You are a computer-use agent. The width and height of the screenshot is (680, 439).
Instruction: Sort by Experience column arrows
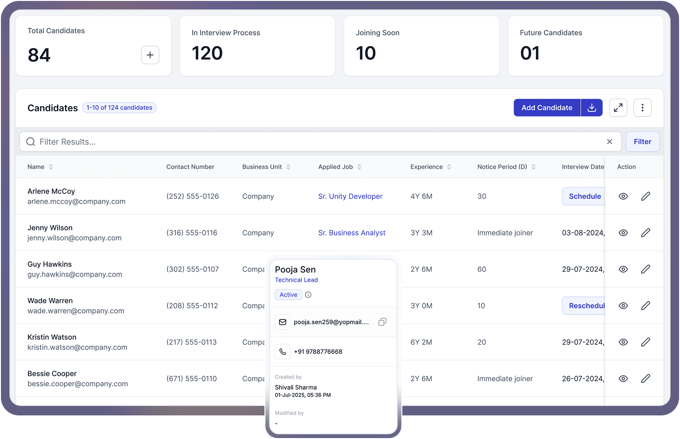[449, 167]
